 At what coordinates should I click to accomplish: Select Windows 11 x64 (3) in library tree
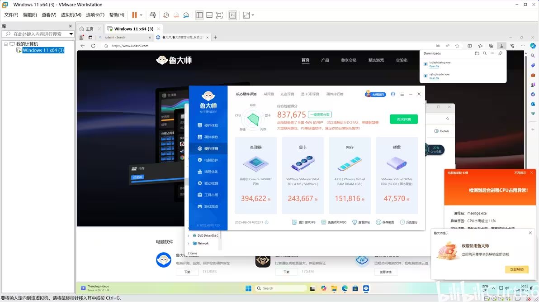click(x=43, y=50)
